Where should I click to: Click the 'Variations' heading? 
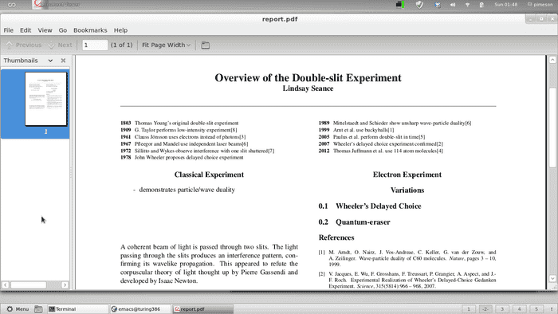pyautogui.click(x=407, y=190)
